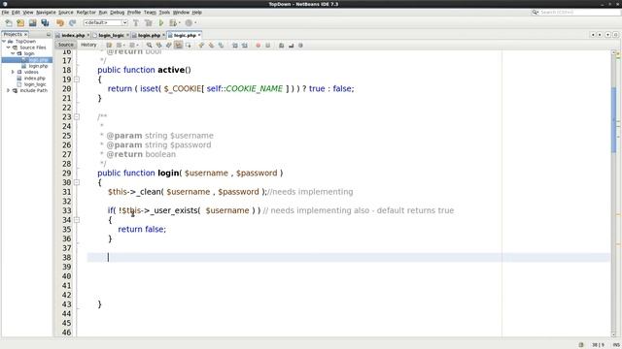Switch to the login_logic editor tab
This screenshot has height=349, width=622.
(x=111, y=35)
